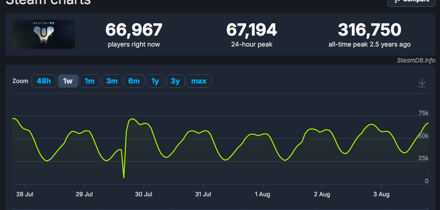The image size is (440, 210).
Task: Click the 25k y-axis label
Action: tap(424, 158)
